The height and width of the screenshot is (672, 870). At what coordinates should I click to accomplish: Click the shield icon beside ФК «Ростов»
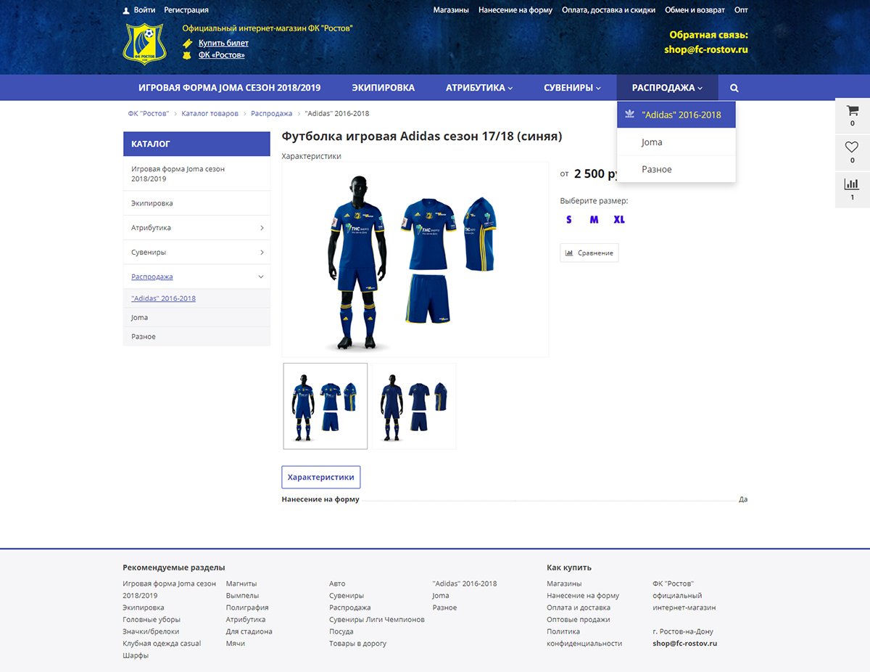tap(187, 55)
